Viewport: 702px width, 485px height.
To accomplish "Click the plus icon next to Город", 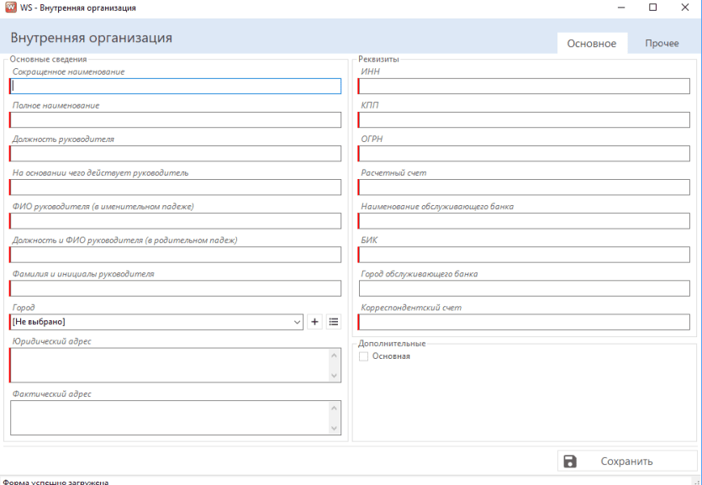I will [315, 321].
